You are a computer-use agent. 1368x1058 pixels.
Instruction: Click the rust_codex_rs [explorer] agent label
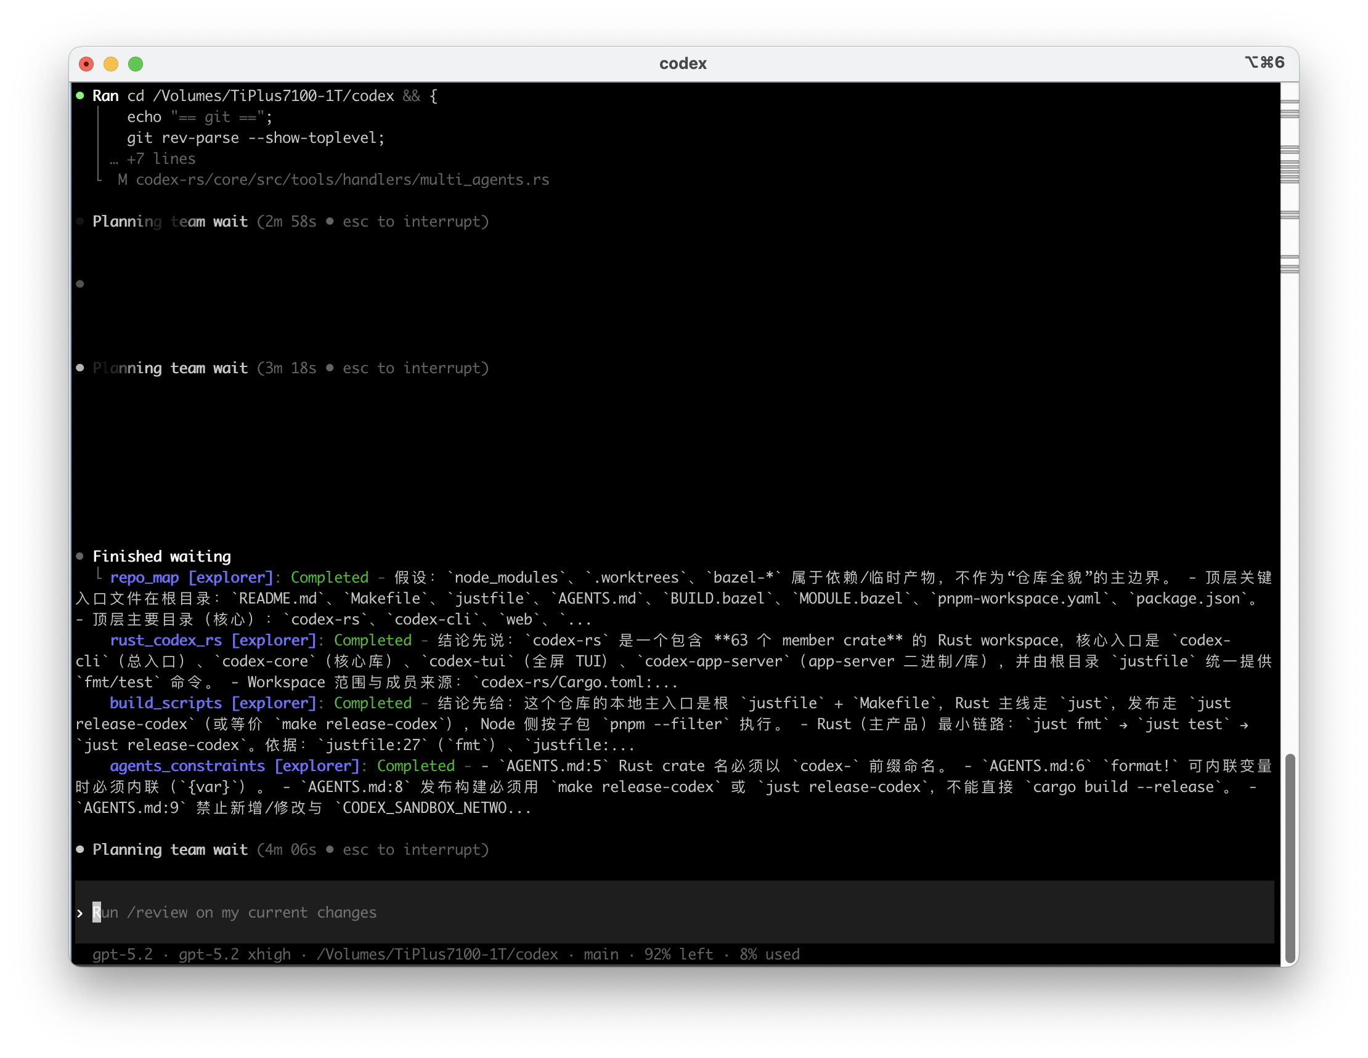point(213,640)
